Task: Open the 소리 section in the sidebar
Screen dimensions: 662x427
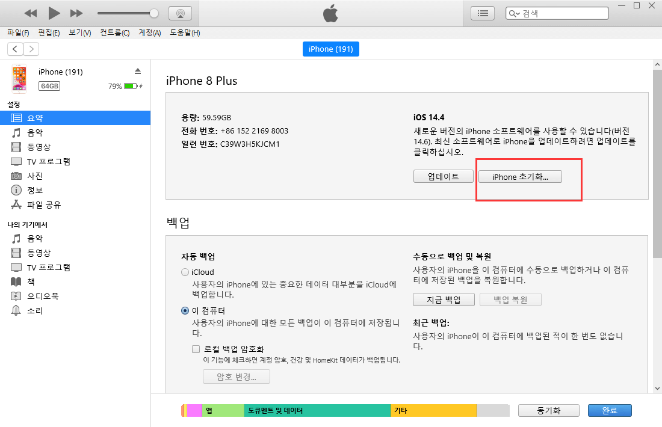Action: (x=46, y=310)
